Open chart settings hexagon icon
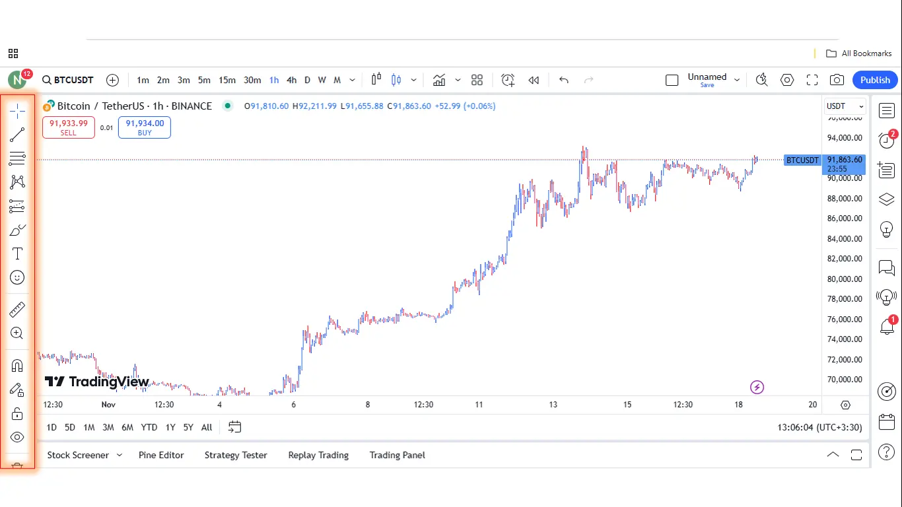 pyautogui.click(x=787, y=80)
